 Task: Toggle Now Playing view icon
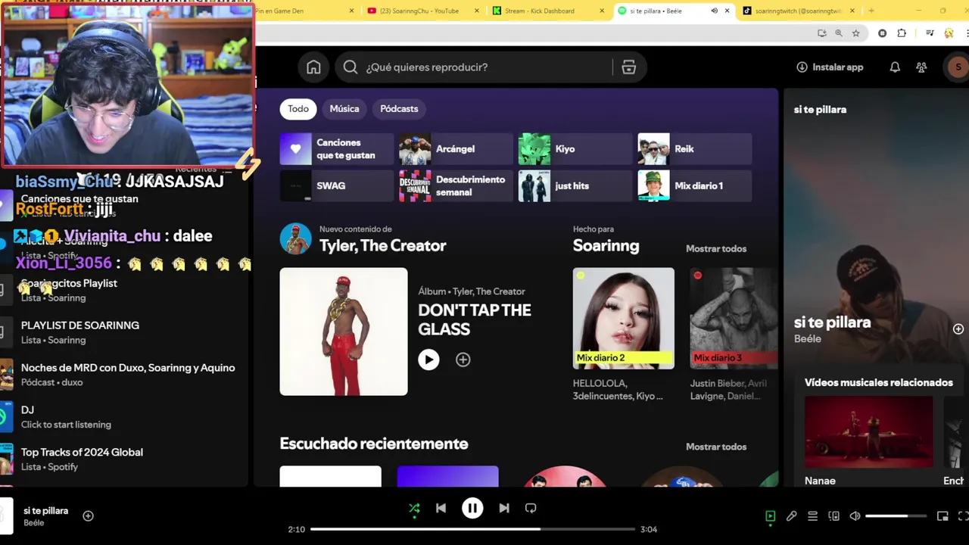[x=770, y=516]
